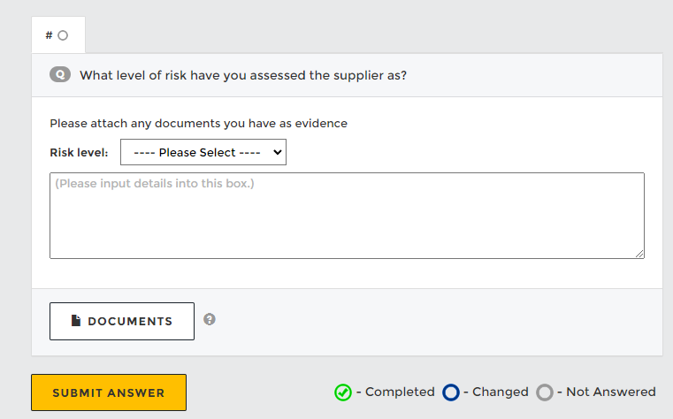Click the gray Q question badge icon
The height and width of the screenshot is (419, 673).
point(60,75)
